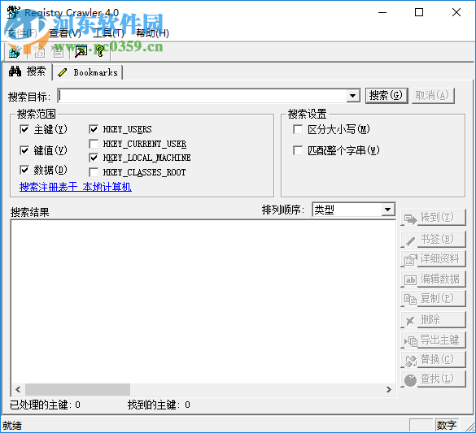The height and width of the screenshot is (433, 476).
Task: Click the 删除 button
Action: pyautogui.click(x=433, y=320)
